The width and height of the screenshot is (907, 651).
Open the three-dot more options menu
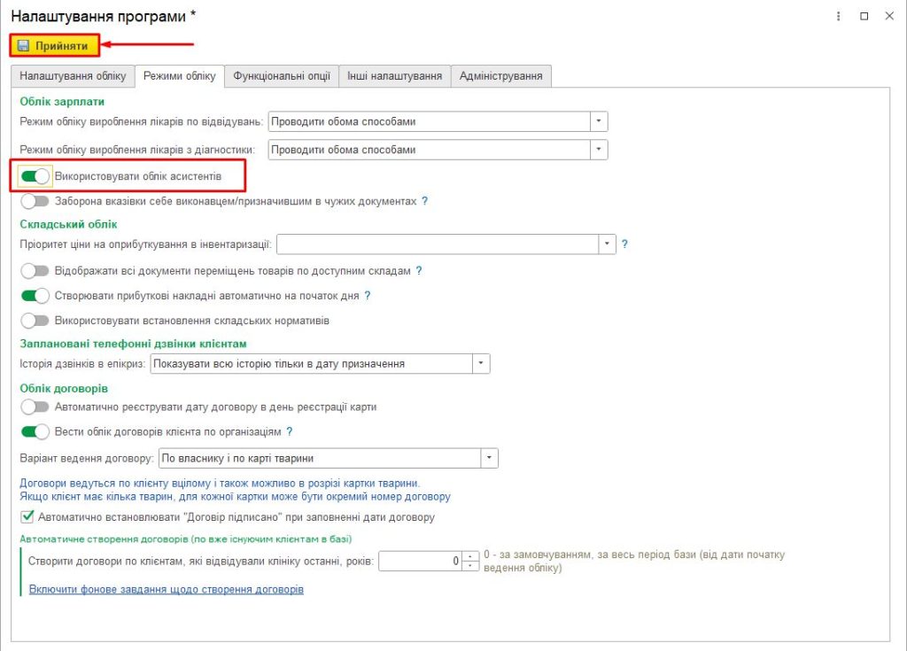pyautogui.click(x=838, y=16)
